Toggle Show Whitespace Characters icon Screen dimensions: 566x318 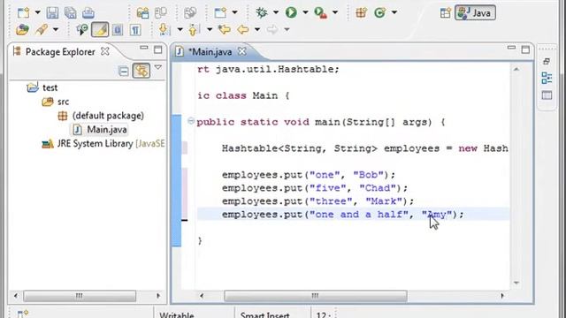click(x=135, y=30)
